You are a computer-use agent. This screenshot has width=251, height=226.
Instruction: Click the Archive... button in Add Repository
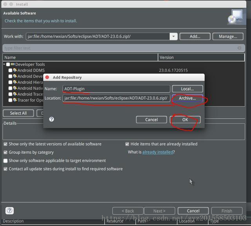coord(187,98)
